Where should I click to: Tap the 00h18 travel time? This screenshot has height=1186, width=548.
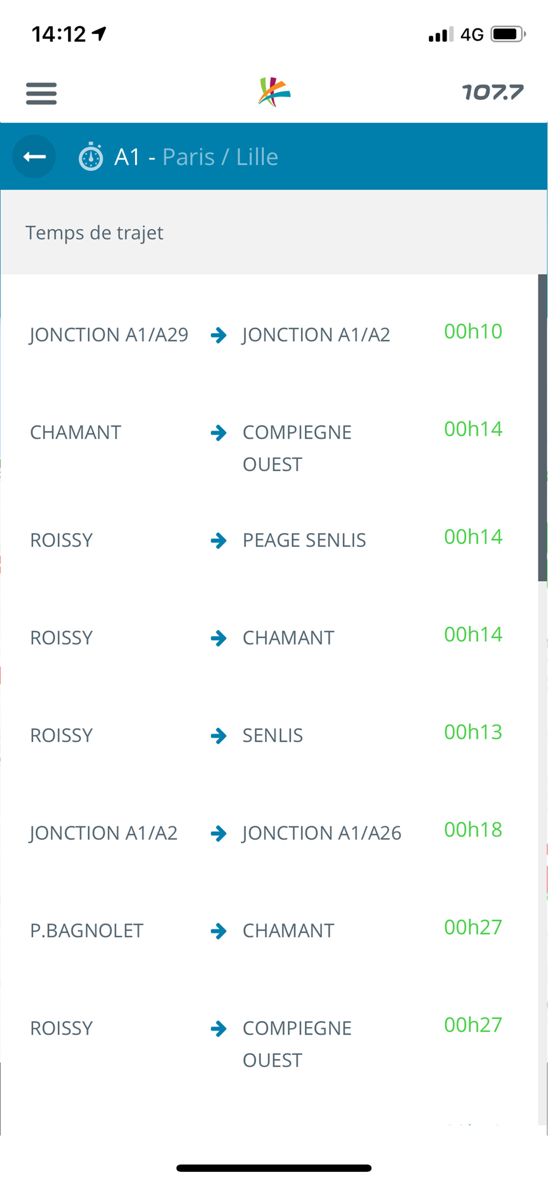click(x=473, y=830)
